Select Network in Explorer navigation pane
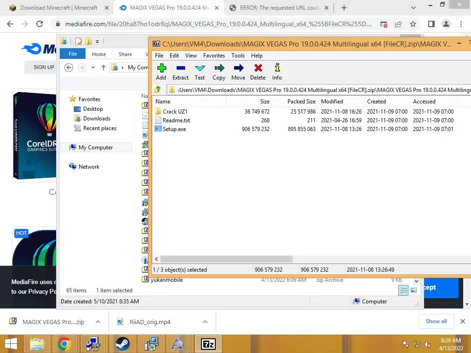 point(89,166)
